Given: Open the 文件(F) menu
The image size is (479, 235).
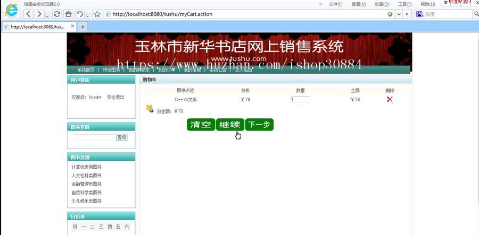Looking at the screenshot, I should pos(335,4).
